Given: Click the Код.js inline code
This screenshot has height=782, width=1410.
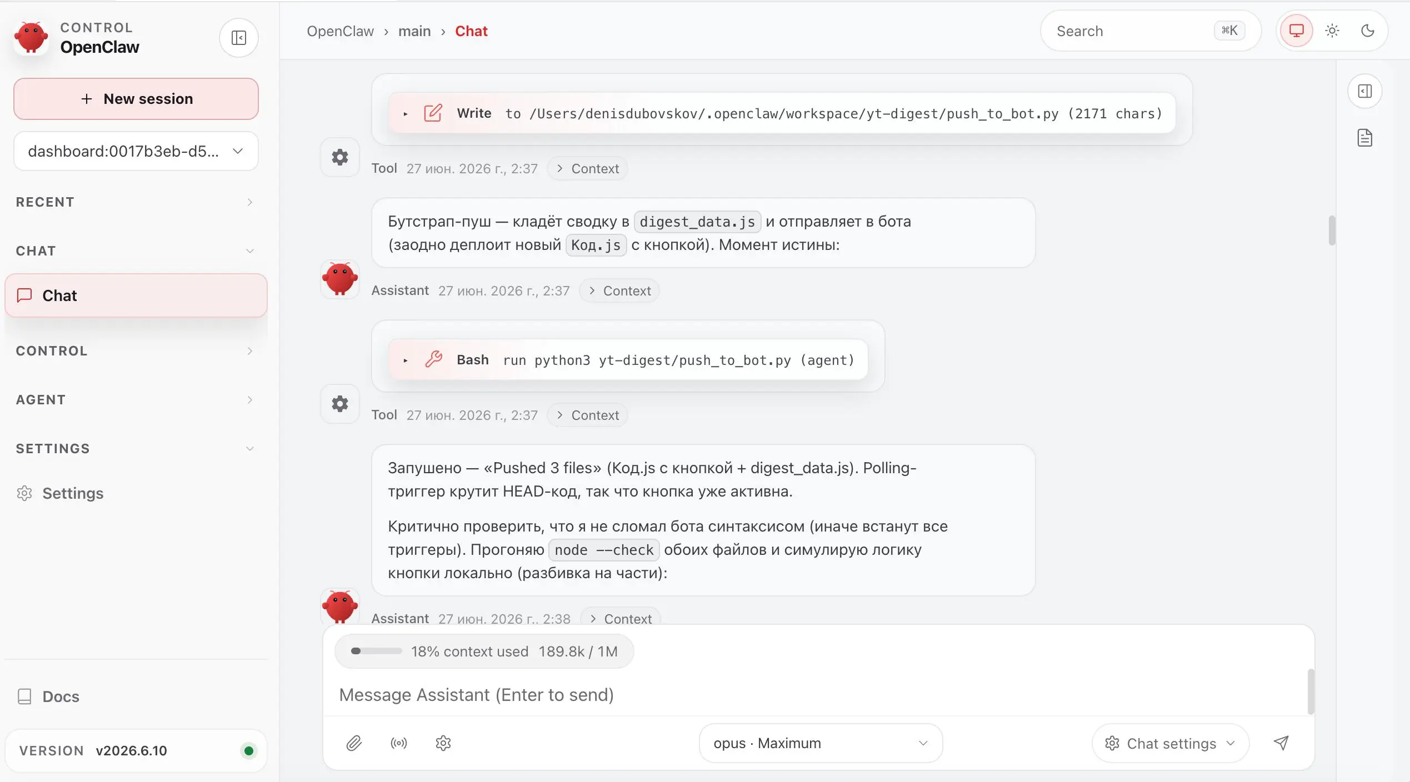Looking at the screenshot, I should (596, 245).
